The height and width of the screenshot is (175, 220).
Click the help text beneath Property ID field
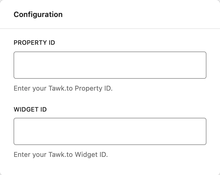click(x=63, y=88)
